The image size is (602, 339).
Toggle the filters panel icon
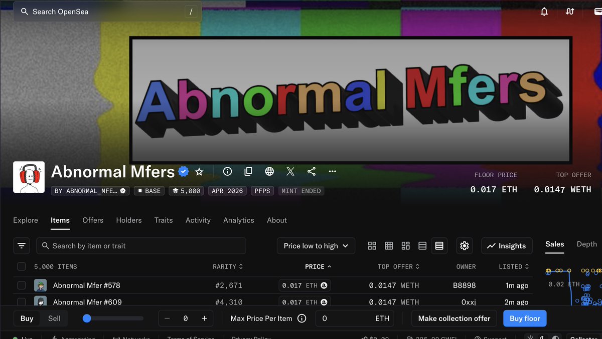coord(22,246)
